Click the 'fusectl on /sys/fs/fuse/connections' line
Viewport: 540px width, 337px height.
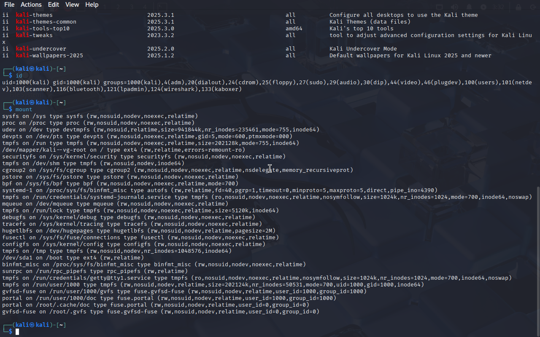pos(140,238)
